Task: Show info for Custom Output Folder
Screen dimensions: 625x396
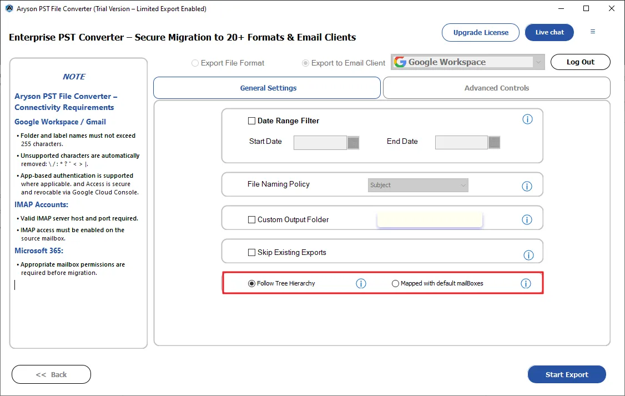Action: [x=527, y=220]
